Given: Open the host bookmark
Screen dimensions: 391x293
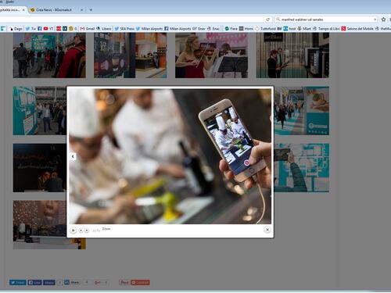Looking at the screenshot, I should pyautogui.click(x=289, y=29).
